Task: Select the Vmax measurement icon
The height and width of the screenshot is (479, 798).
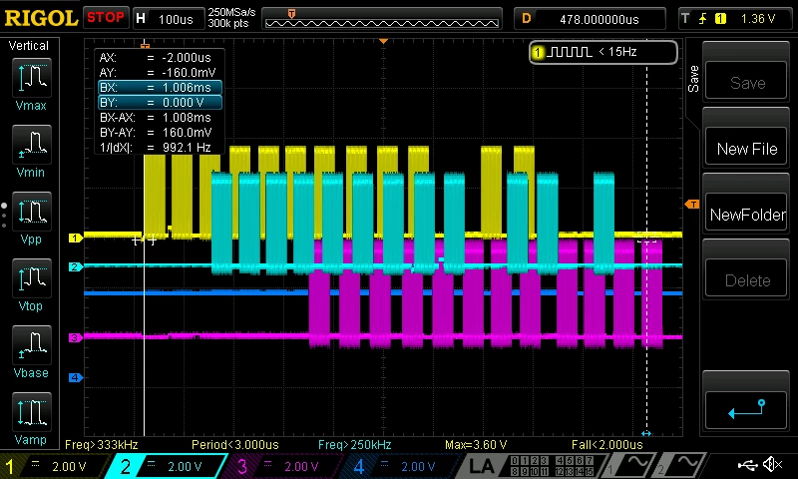Action: click(32, 78)
